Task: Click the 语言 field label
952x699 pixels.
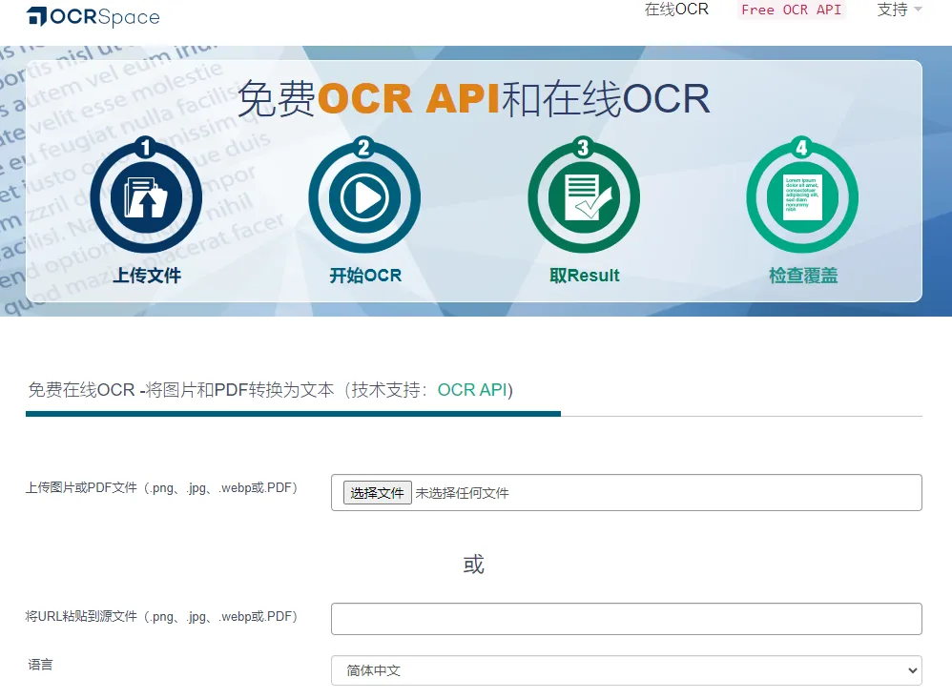Action: click(x=40, y=665)
